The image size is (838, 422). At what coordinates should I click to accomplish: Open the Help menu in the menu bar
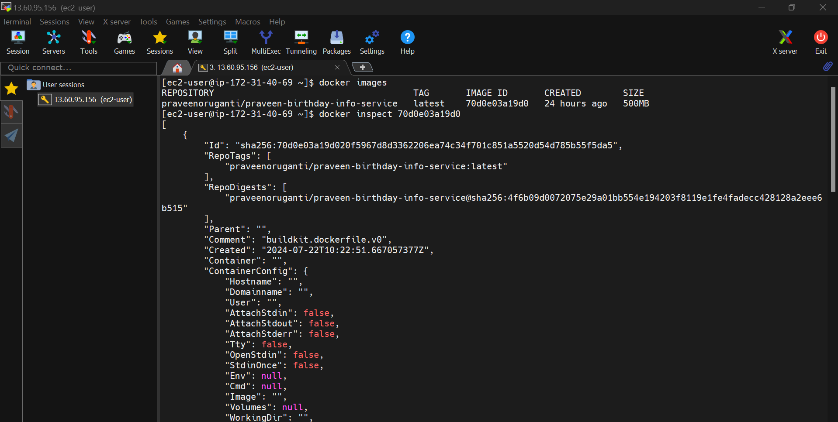pos(277,22)
